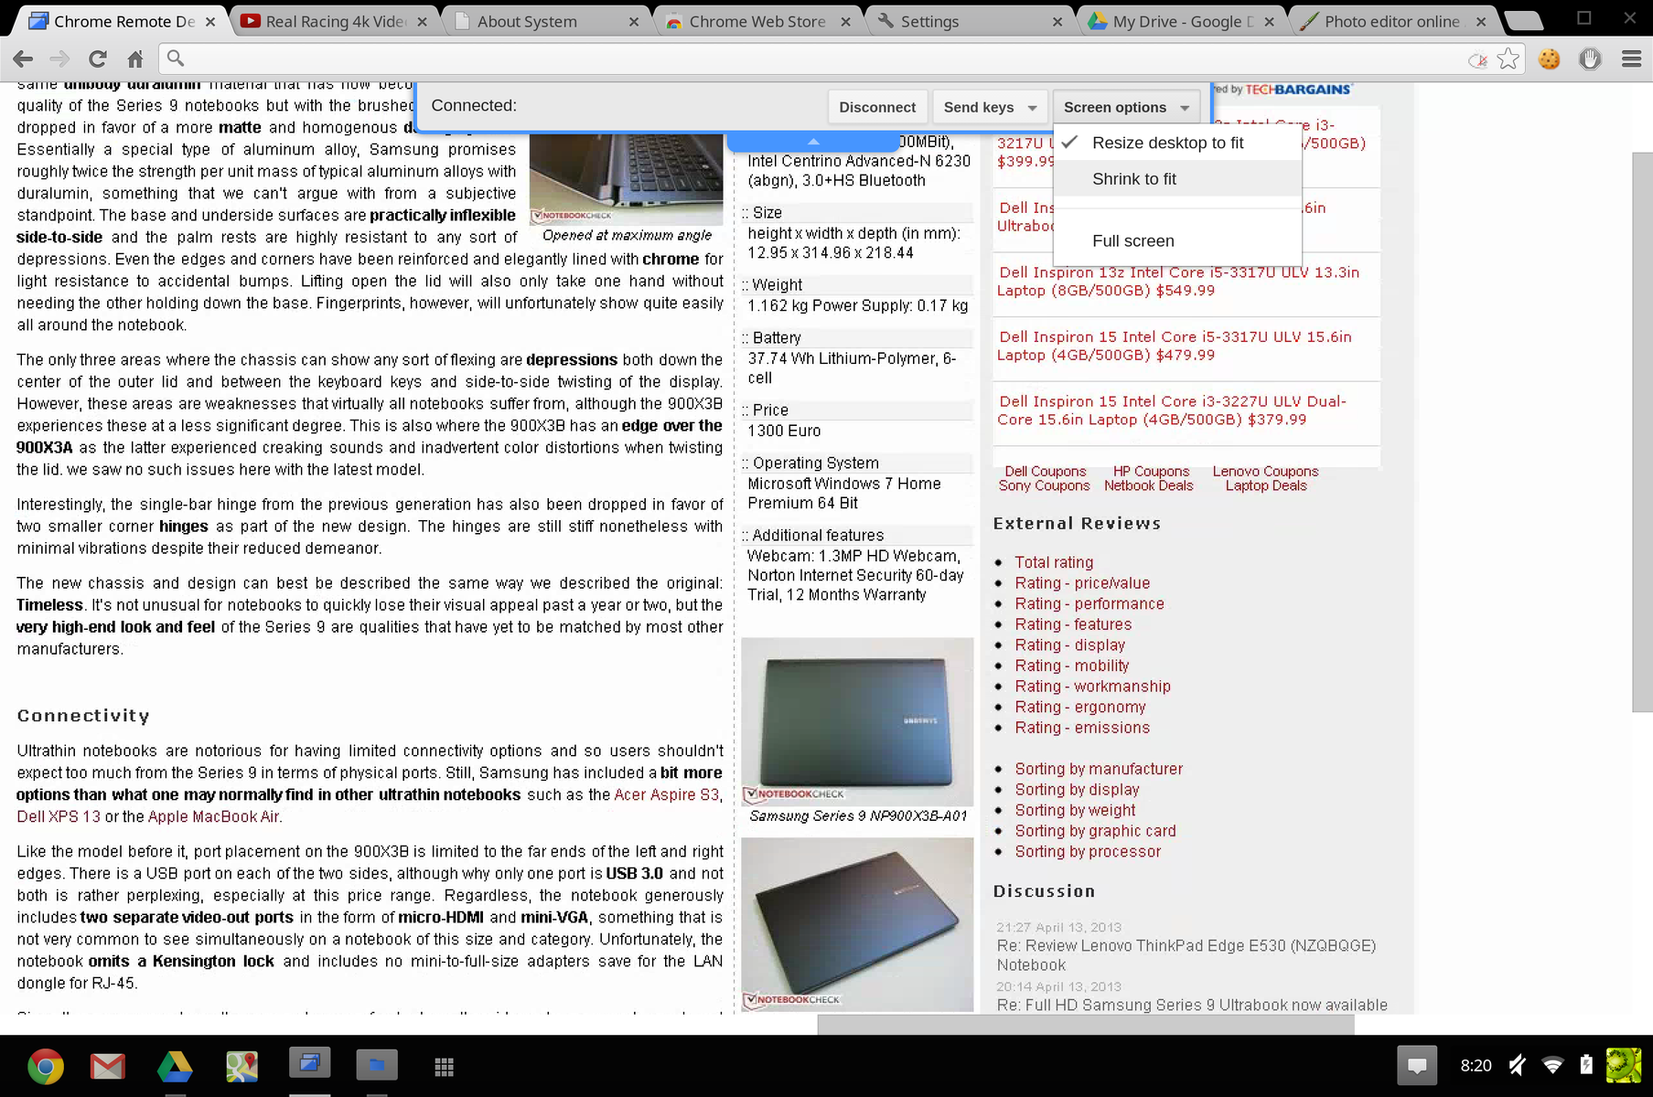The height and width of the screenshot is (1097, 1653).
Task: Close the Chrome Web Store tab
Action: pyautogui.click(x=845, y=22)
